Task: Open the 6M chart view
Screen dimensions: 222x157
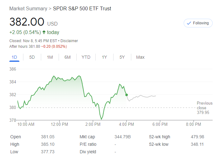Action: [67, 57]
